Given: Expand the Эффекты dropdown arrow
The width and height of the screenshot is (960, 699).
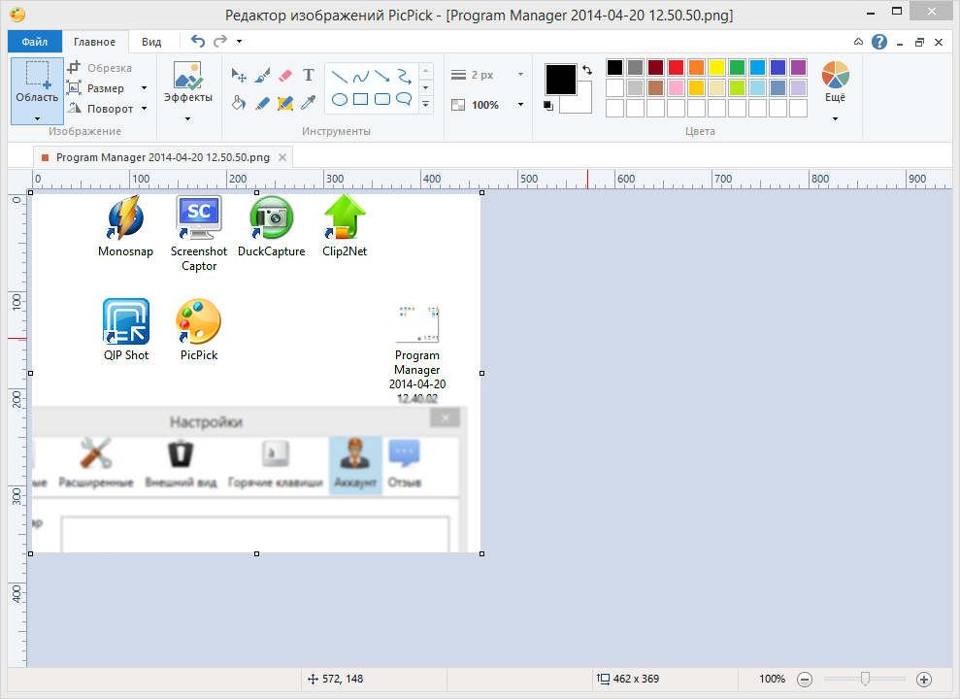Looking at the screenshot, I should tap(188, 118).
